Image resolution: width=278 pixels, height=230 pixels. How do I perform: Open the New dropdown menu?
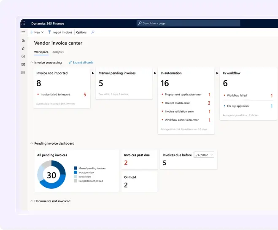37,32
